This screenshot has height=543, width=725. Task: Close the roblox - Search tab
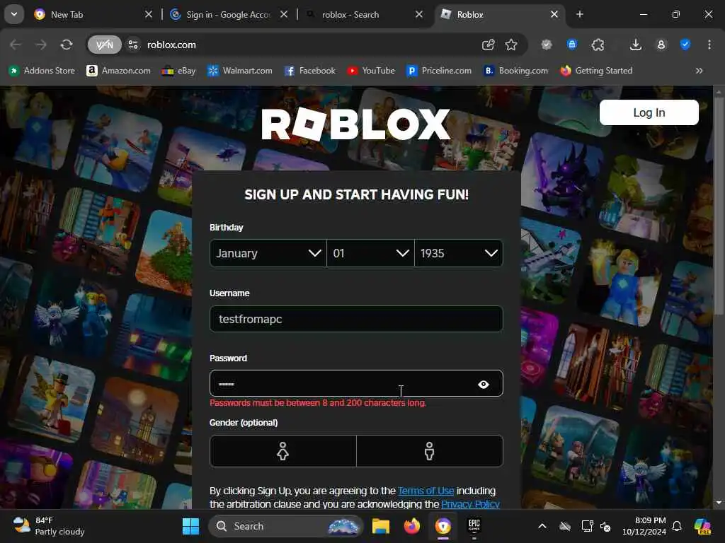[419, 15]
